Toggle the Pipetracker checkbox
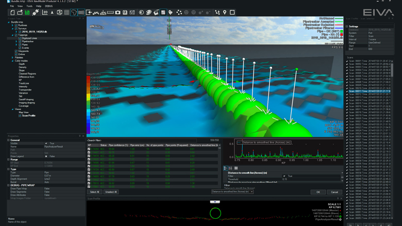The height and width of the screenshot is (226, 402). pos(20,42)
